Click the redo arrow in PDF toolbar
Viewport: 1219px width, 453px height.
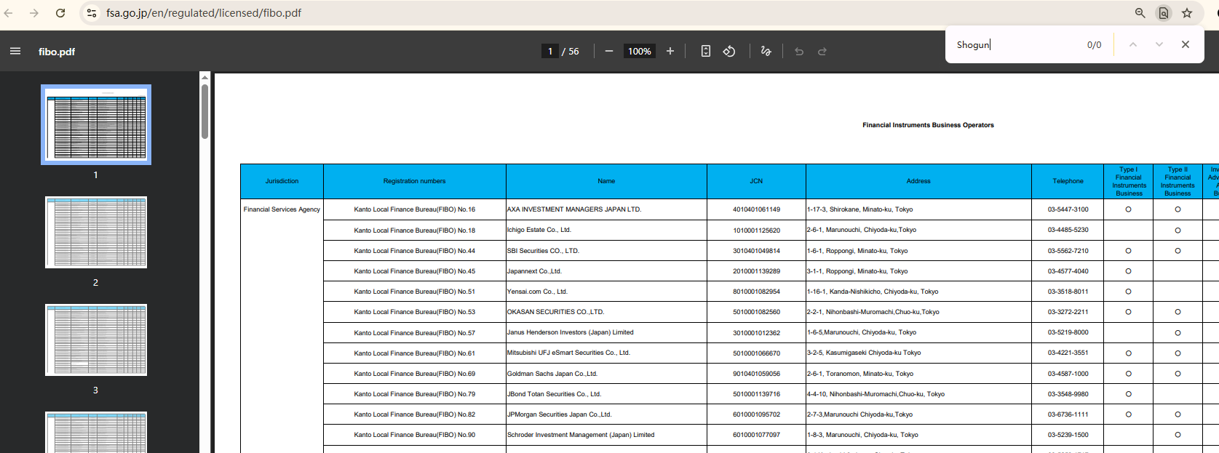click(x=822, y=51)
